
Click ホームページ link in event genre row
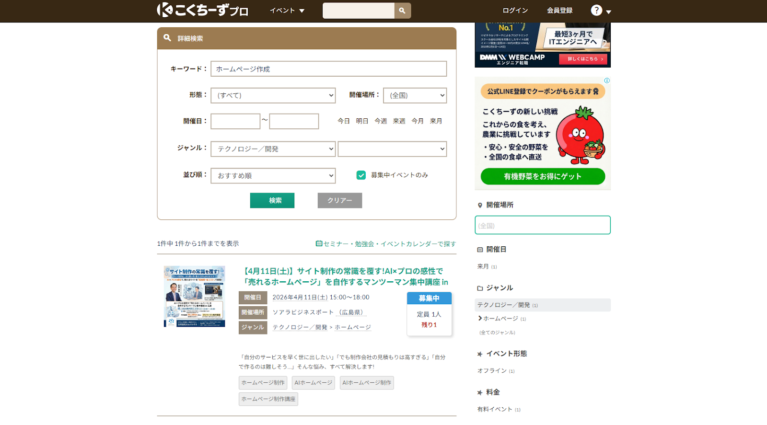tap(353, 327)
